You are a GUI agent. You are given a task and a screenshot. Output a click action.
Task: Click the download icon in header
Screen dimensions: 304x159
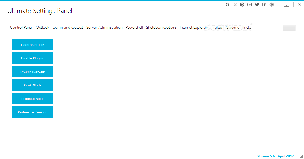click(286, 5)
